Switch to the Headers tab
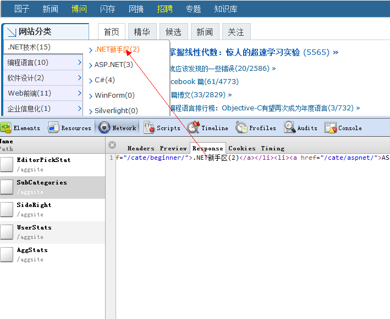Viewport: 390px width, 319px height. pos(141,148)
